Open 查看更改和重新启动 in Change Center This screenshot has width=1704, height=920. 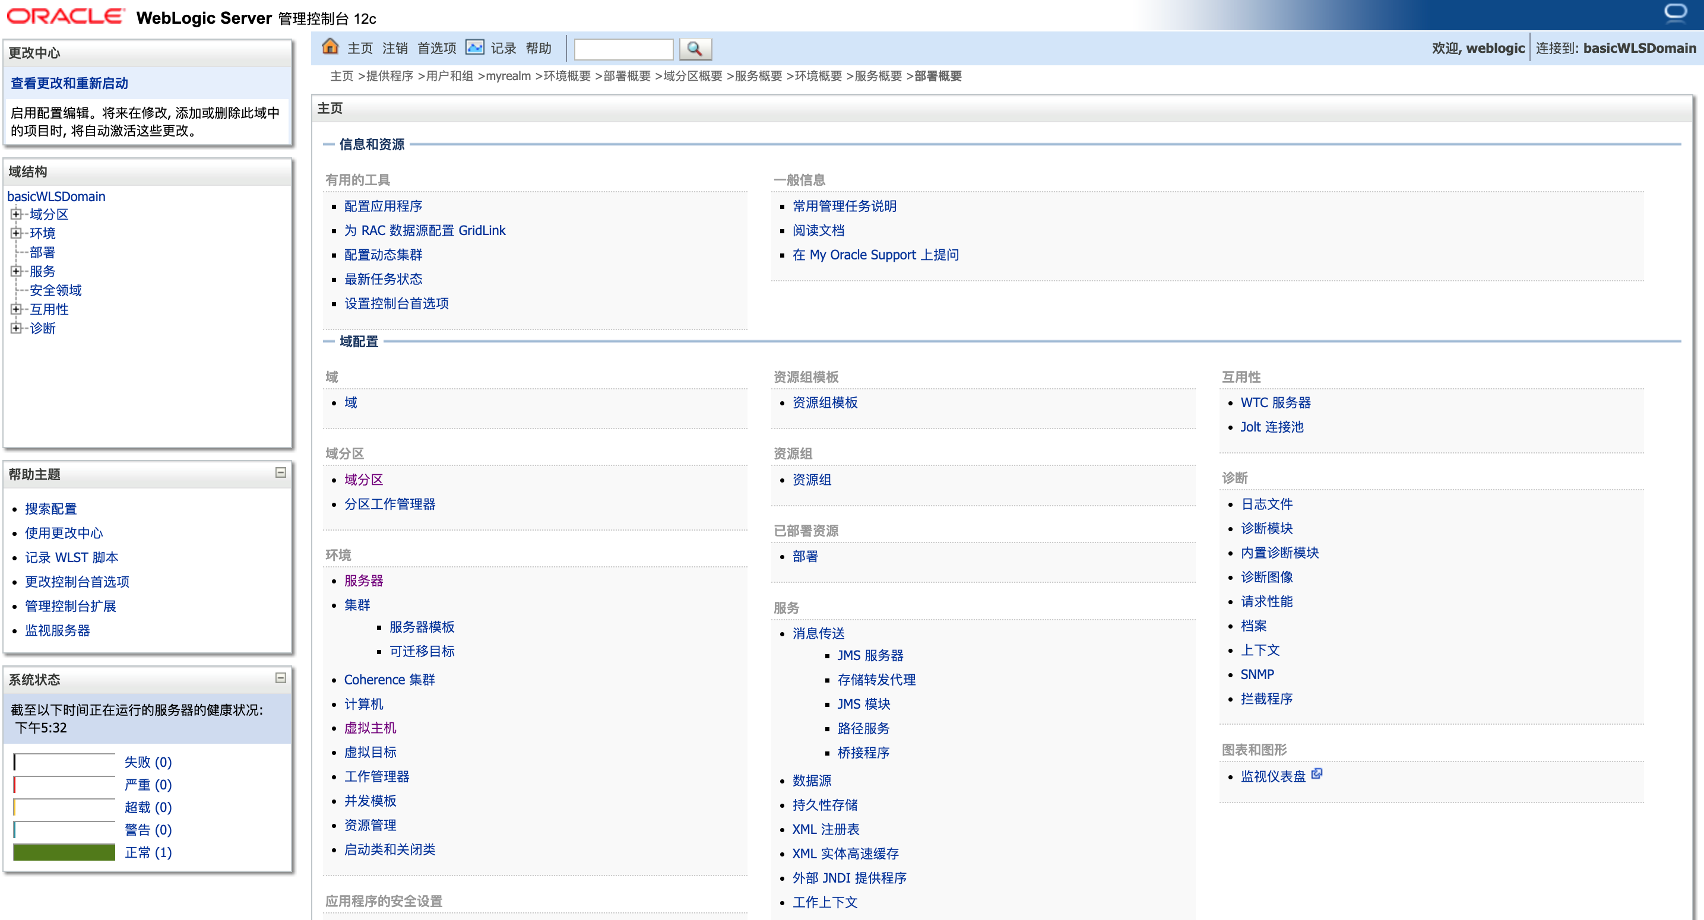69,83
